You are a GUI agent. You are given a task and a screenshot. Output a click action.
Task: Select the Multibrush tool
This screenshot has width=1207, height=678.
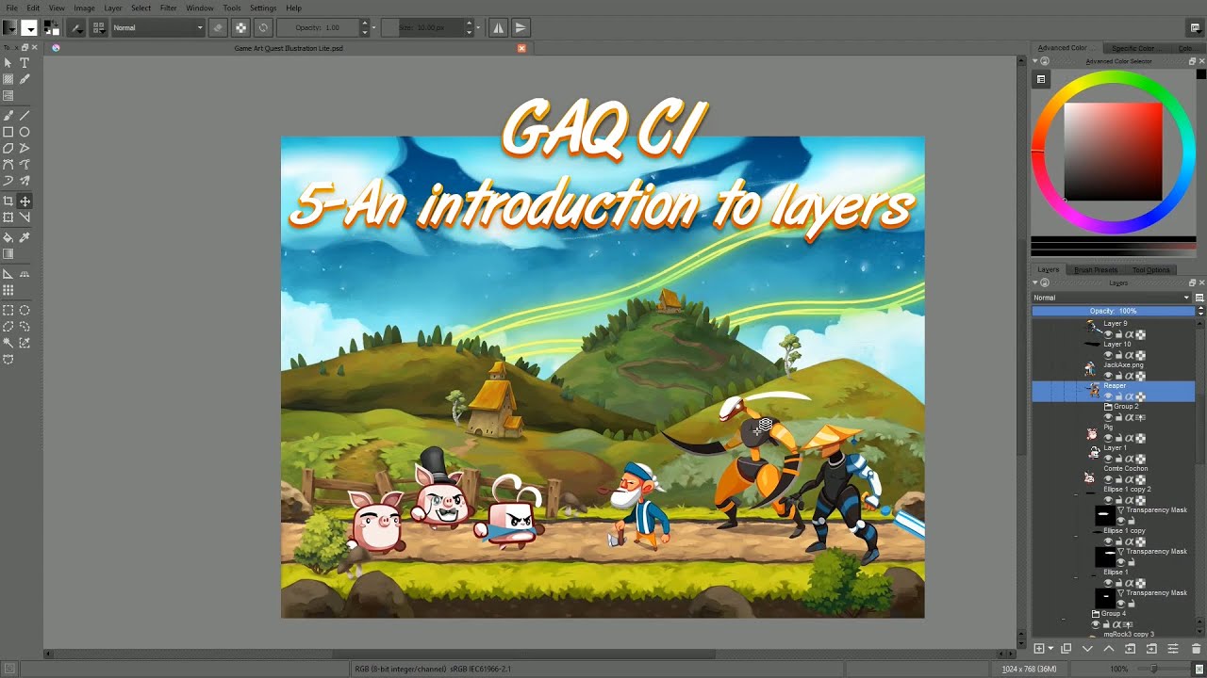point(25,180)
